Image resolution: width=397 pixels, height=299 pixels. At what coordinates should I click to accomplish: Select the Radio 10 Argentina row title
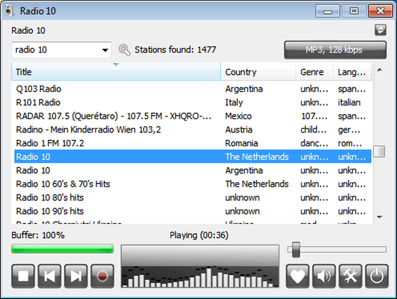coord(33,170)
